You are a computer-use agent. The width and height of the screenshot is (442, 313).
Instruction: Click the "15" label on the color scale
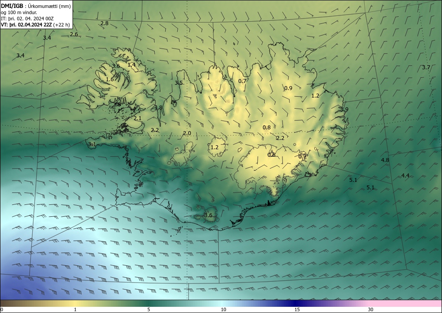[x=297, y=309]
